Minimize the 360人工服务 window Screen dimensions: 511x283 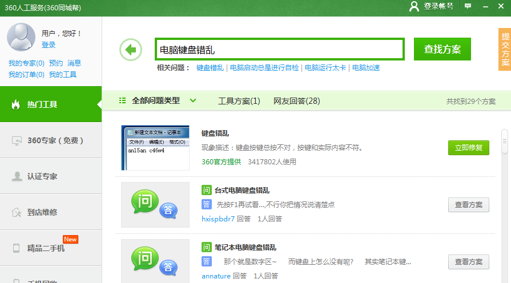coord(485,6)
